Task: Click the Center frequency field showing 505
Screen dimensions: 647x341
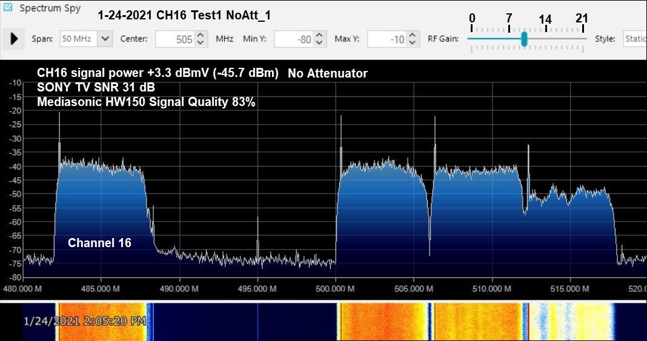Action: [x=174, y=39]
